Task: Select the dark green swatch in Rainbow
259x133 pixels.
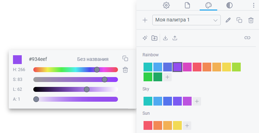Action: click(158, 77)
